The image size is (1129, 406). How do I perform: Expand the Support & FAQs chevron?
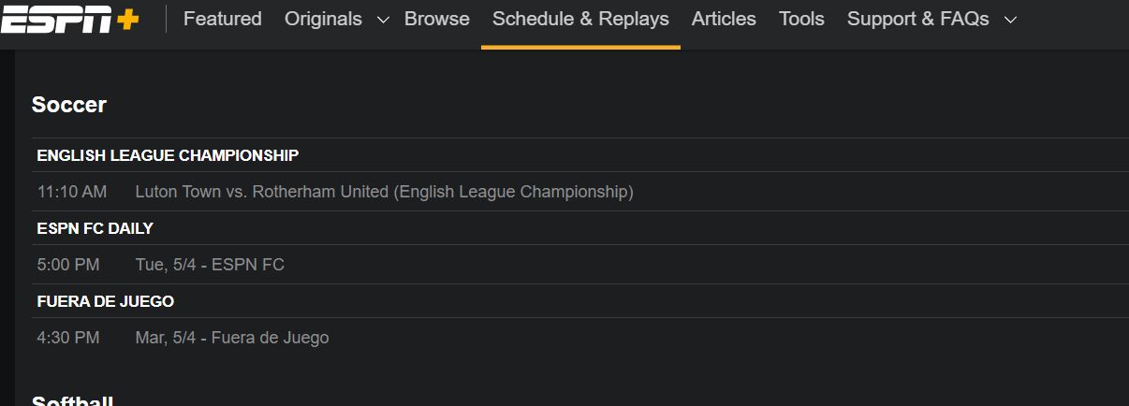pyautogui.click(x=1010, y=20)
